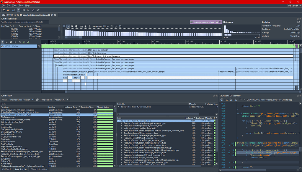Image resolution: width=302 pixels, height=172 pixels.
Task: Click the find function search input field
Action: (x=24, y=22)
